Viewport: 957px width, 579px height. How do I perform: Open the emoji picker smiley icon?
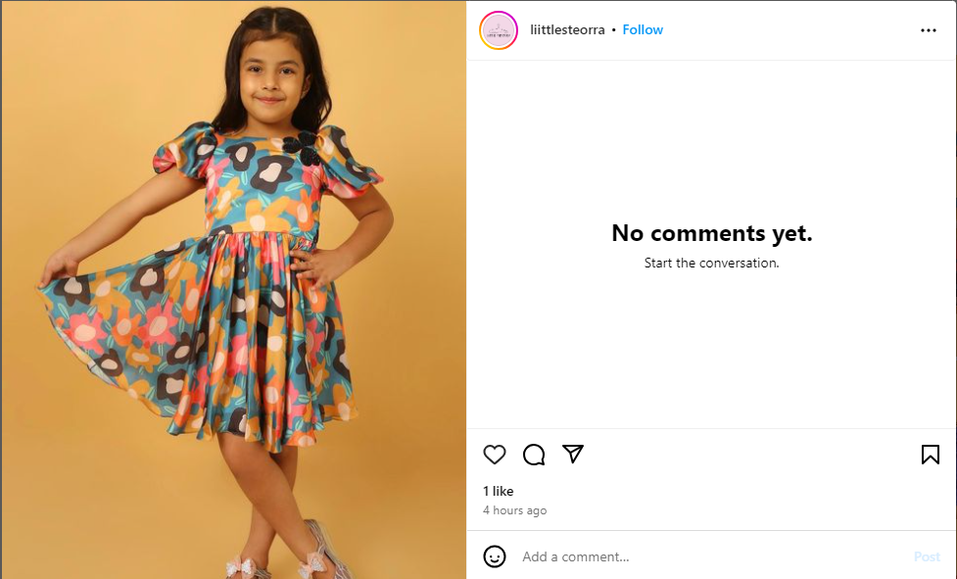(495, 556)
